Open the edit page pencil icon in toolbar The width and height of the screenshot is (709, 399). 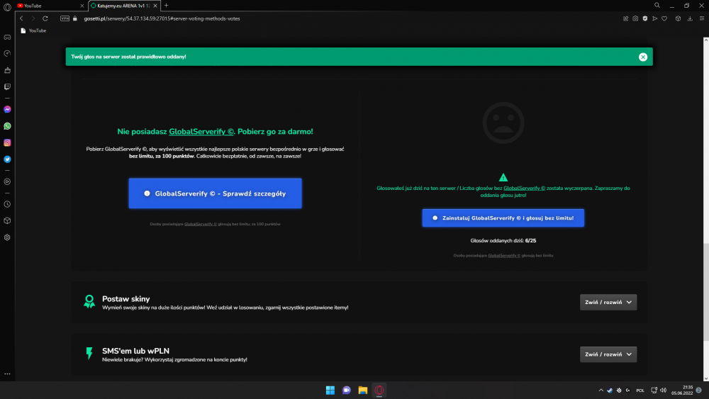[626, 18]
